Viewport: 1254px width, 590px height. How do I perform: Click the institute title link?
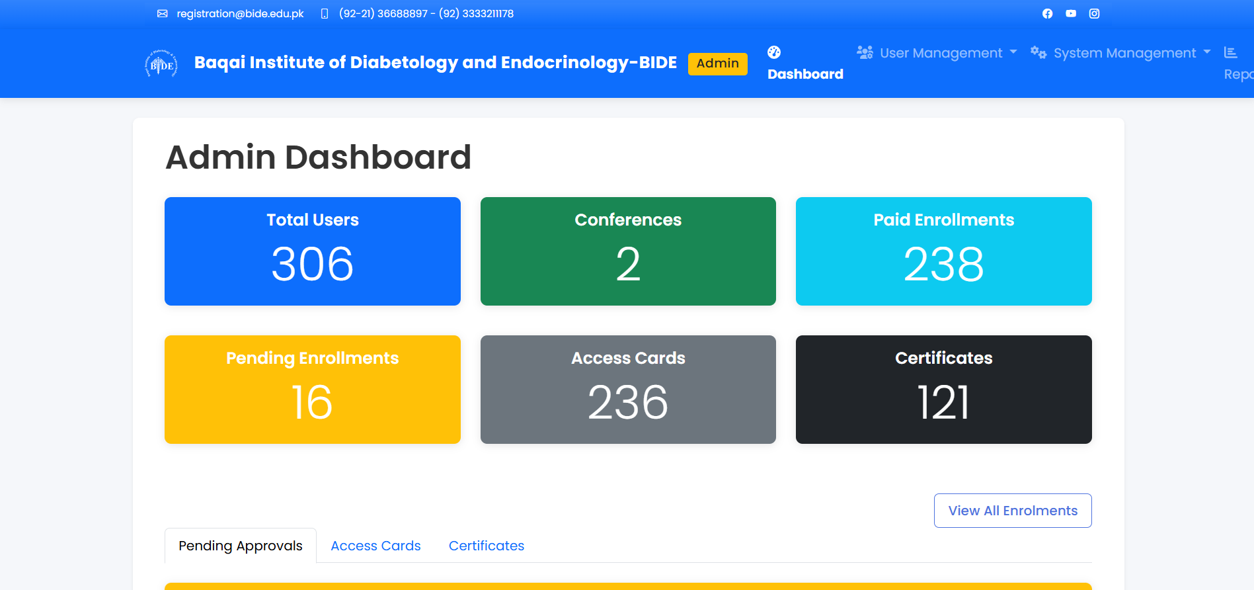point(436,63)
